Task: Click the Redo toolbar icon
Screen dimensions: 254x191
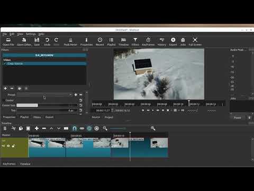Action: (56, 42)
